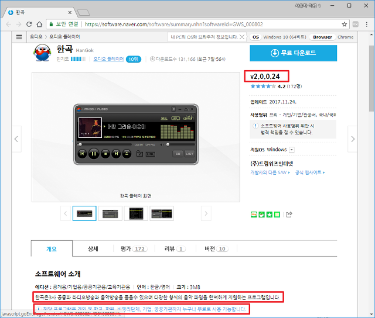The image size is (375, 318).
Task: Click the 한곡 app logo icon
Action: click(x=42, y=53)
